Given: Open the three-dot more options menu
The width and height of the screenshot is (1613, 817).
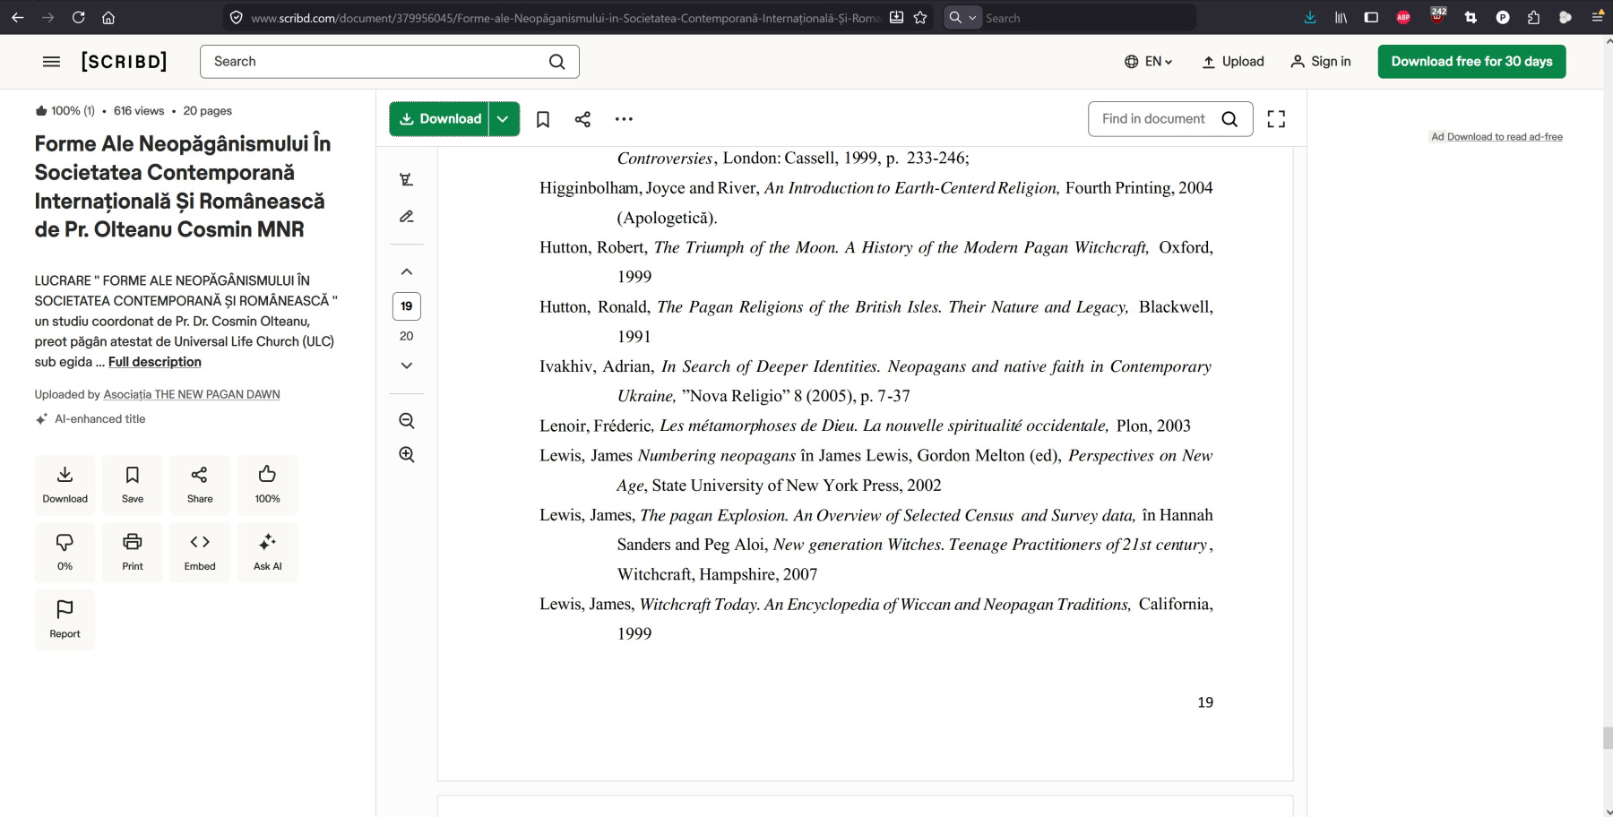Looking at the screenshot, I should (x=624, y=119).
